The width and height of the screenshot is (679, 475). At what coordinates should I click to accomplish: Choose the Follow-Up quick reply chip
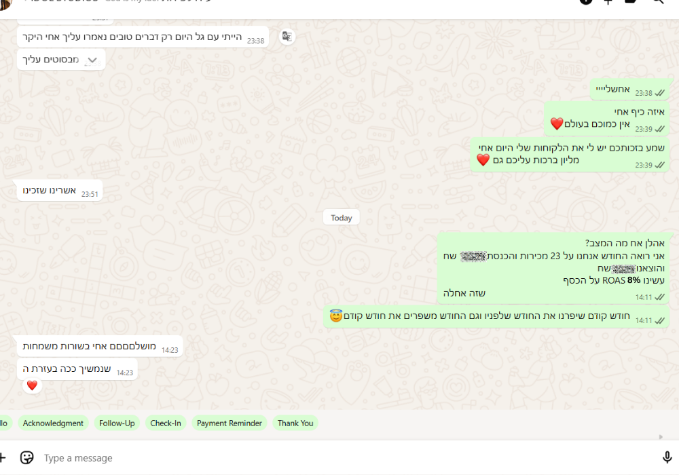(x=117, y=423)
